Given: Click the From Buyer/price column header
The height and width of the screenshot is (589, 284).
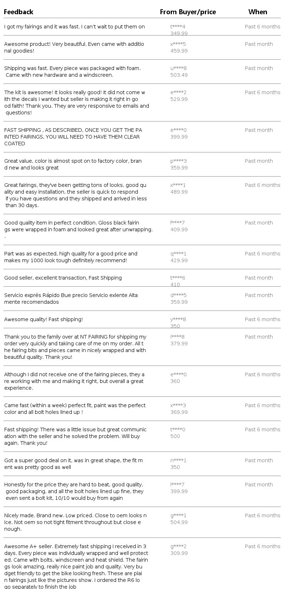Looking at the screenshot, I should coord(188,12).
